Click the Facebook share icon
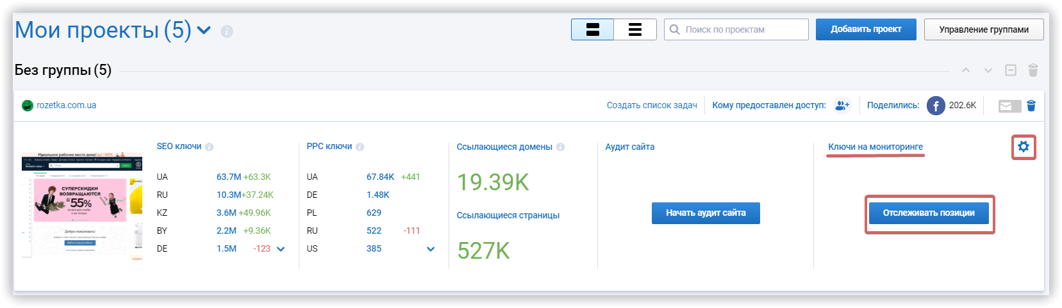1062x308 pixels. coord(936,106)
